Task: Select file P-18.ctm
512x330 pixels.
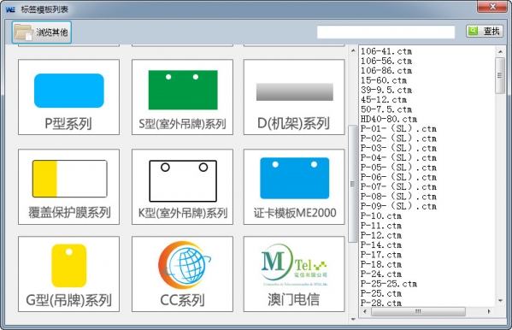Action: [x=381, y=265]
